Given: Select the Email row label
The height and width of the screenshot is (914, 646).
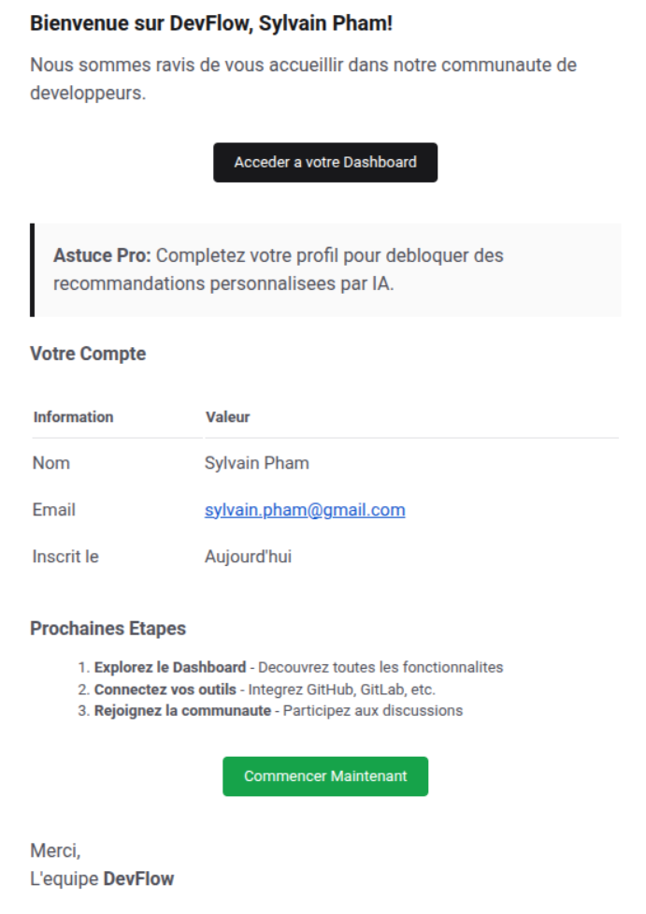Looking at the screenshot, I should pyautogui.click(x=54, y=510).
